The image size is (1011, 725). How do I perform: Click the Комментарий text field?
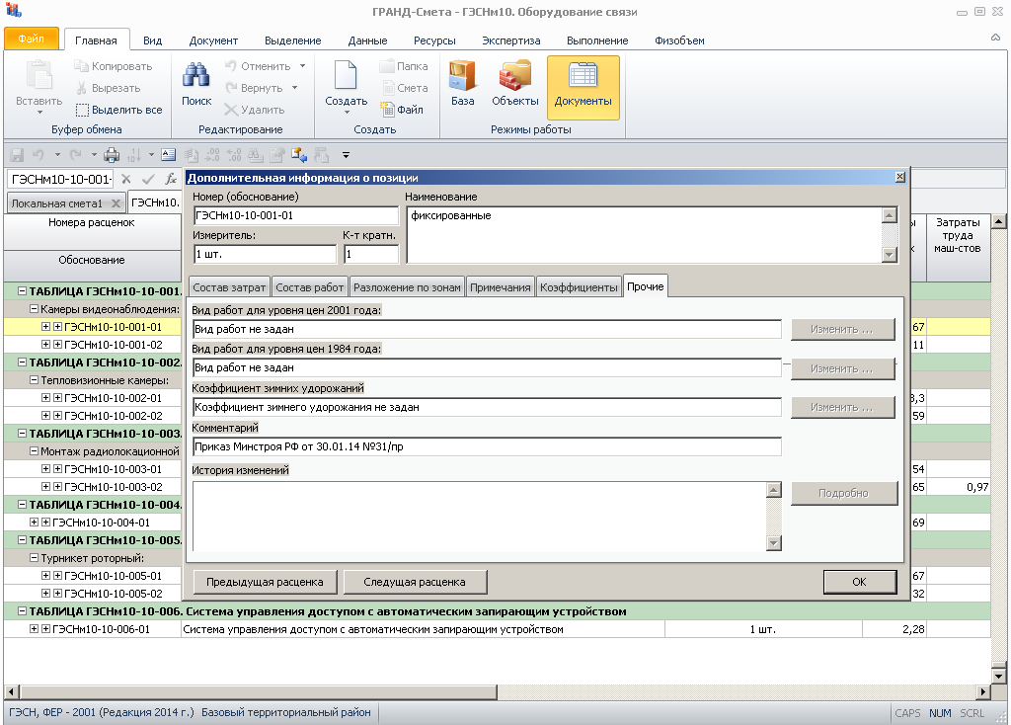[x=487, y=446]
